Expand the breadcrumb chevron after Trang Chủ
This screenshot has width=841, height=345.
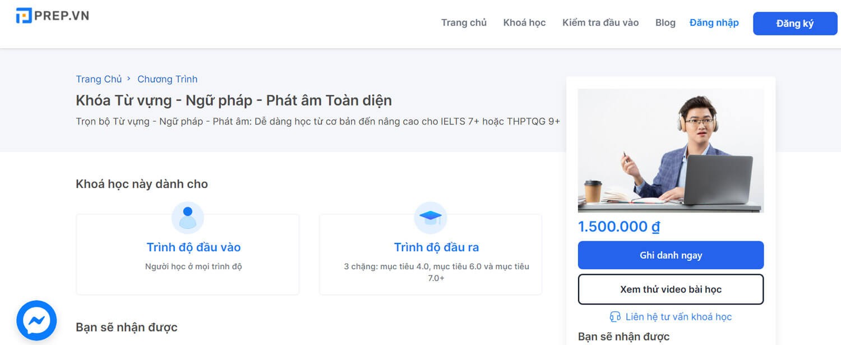pyautogui.click(x=128, y=79)
